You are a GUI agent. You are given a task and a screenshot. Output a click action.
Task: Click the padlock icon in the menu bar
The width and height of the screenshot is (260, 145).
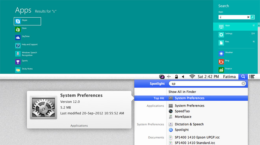click(176, 76)
